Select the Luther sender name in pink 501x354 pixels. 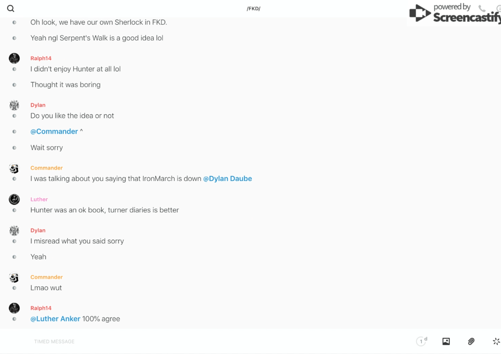pyautogui.click(x=39, y=199)
